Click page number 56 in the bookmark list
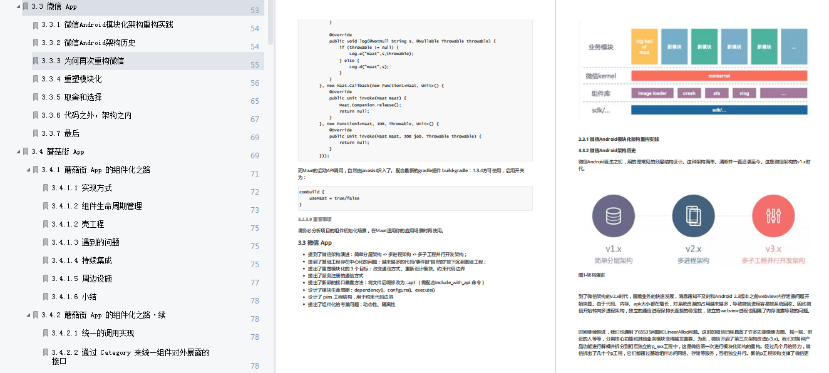Screen dimensions: 829x373 [x=255, y=83]
